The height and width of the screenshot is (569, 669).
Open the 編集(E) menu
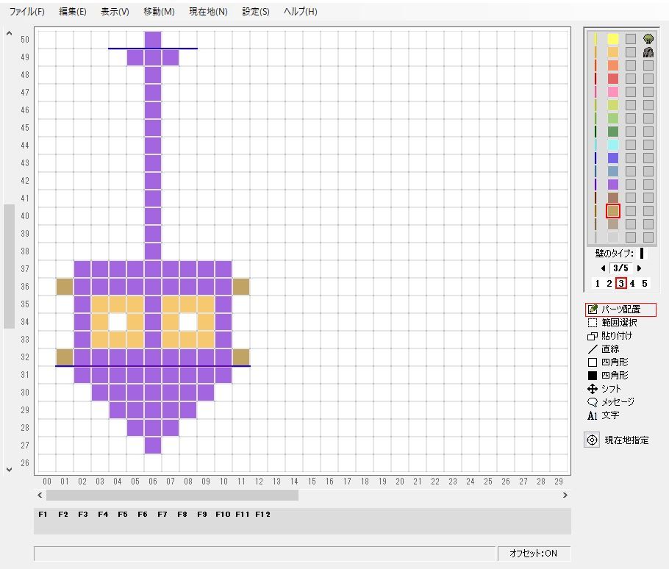73,12
